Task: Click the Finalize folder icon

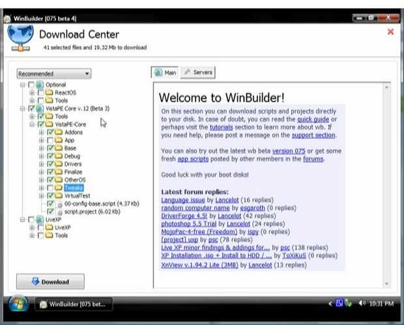Action: click(59, 172)
